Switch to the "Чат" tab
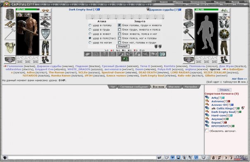The image size is (250, 162). tap(113, 87)
